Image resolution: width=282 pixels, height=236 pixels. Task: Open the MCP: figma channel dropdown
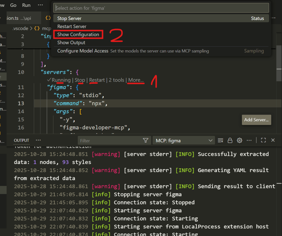pyautogui.click(x=183, y=140)
